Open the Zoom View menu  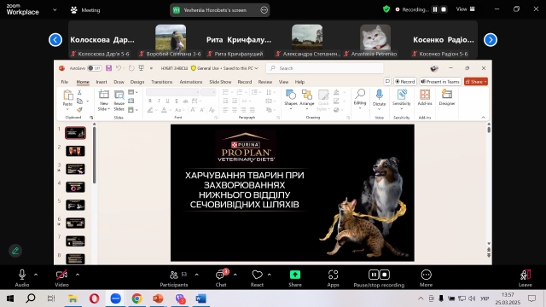pyautogui.click(x=465, y=9)
